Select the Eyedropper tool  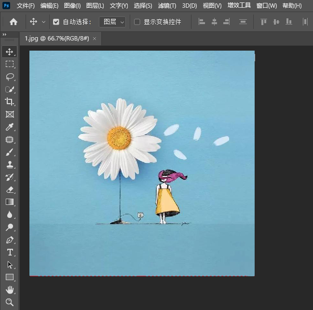click(9, 127)
